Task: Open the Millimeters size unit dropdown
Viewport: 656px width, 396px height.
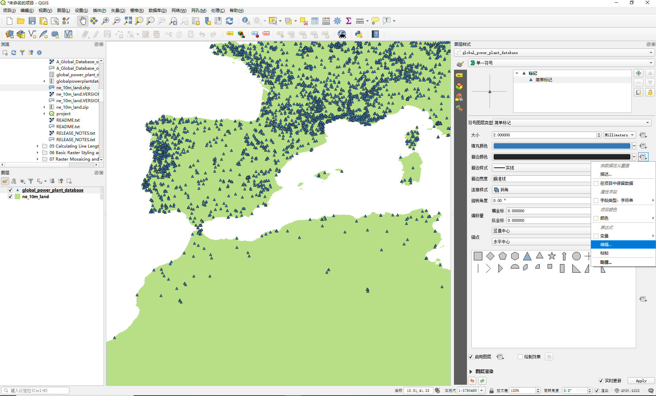Action: click(620, 135)
